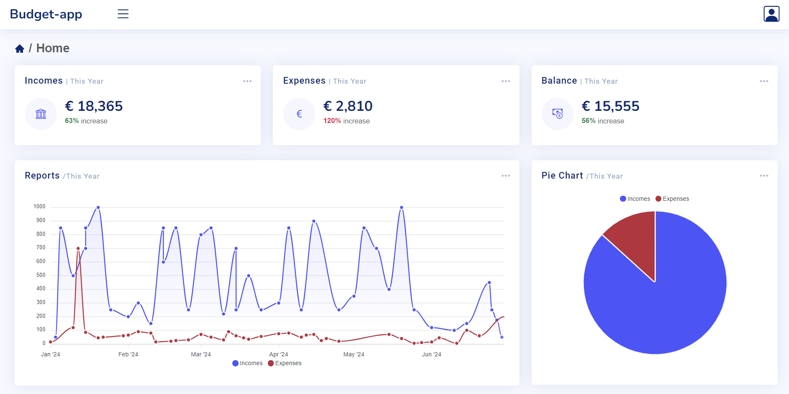Click the Mar '24 axis label
The height and width of the screenshot is (394, 789).
(201, 354)
